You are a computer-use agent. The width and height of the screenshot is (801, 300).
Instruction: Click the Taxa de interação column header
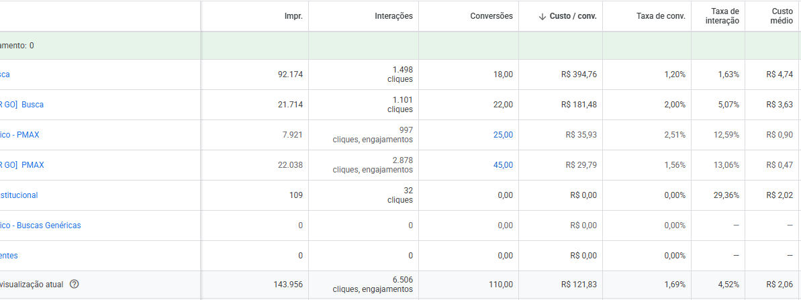724,16
